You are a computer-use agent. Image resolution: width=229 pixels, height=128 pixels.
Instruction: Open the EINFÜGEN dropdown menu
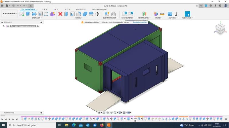pos(173,18)
